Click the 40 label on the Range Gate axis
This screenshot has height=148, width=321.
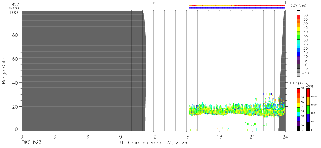[15, 83]
